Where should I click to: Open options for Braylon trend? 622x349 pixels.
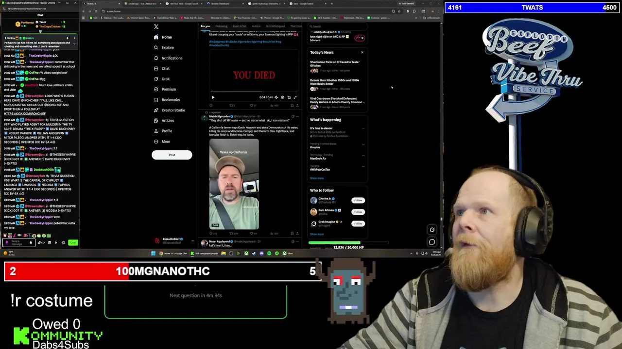click(363, 144)
